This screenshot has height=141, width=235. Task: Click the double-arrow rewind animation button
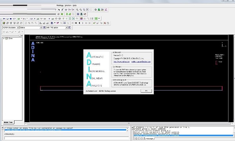click(76, 23)
